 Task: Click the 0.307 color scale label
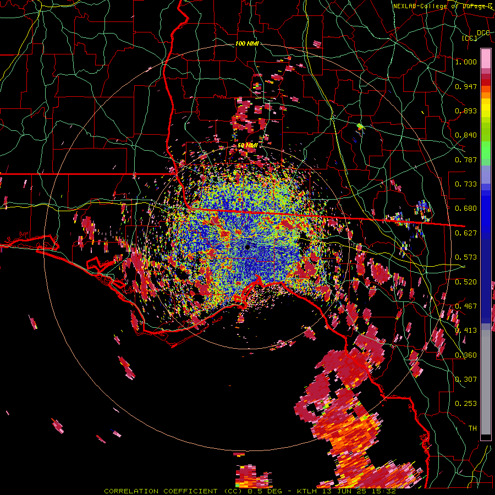tap(466, 379)
